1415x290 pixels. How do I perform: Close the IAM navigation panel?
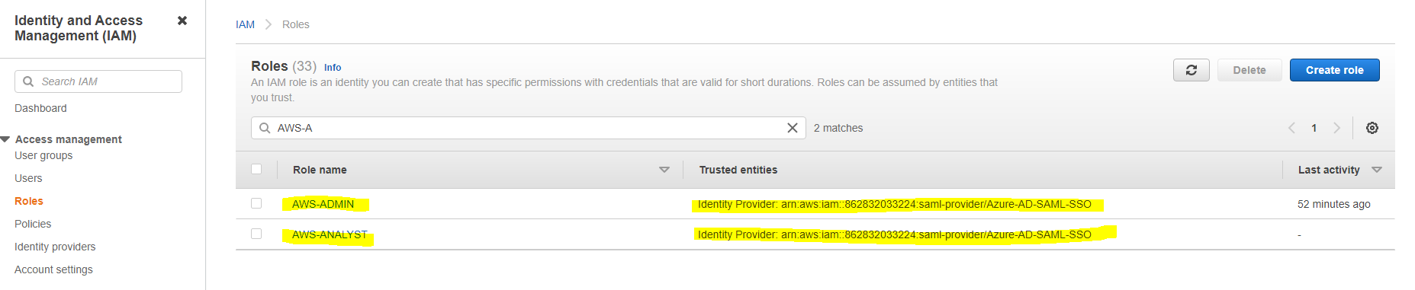click(x=182, y=21)
